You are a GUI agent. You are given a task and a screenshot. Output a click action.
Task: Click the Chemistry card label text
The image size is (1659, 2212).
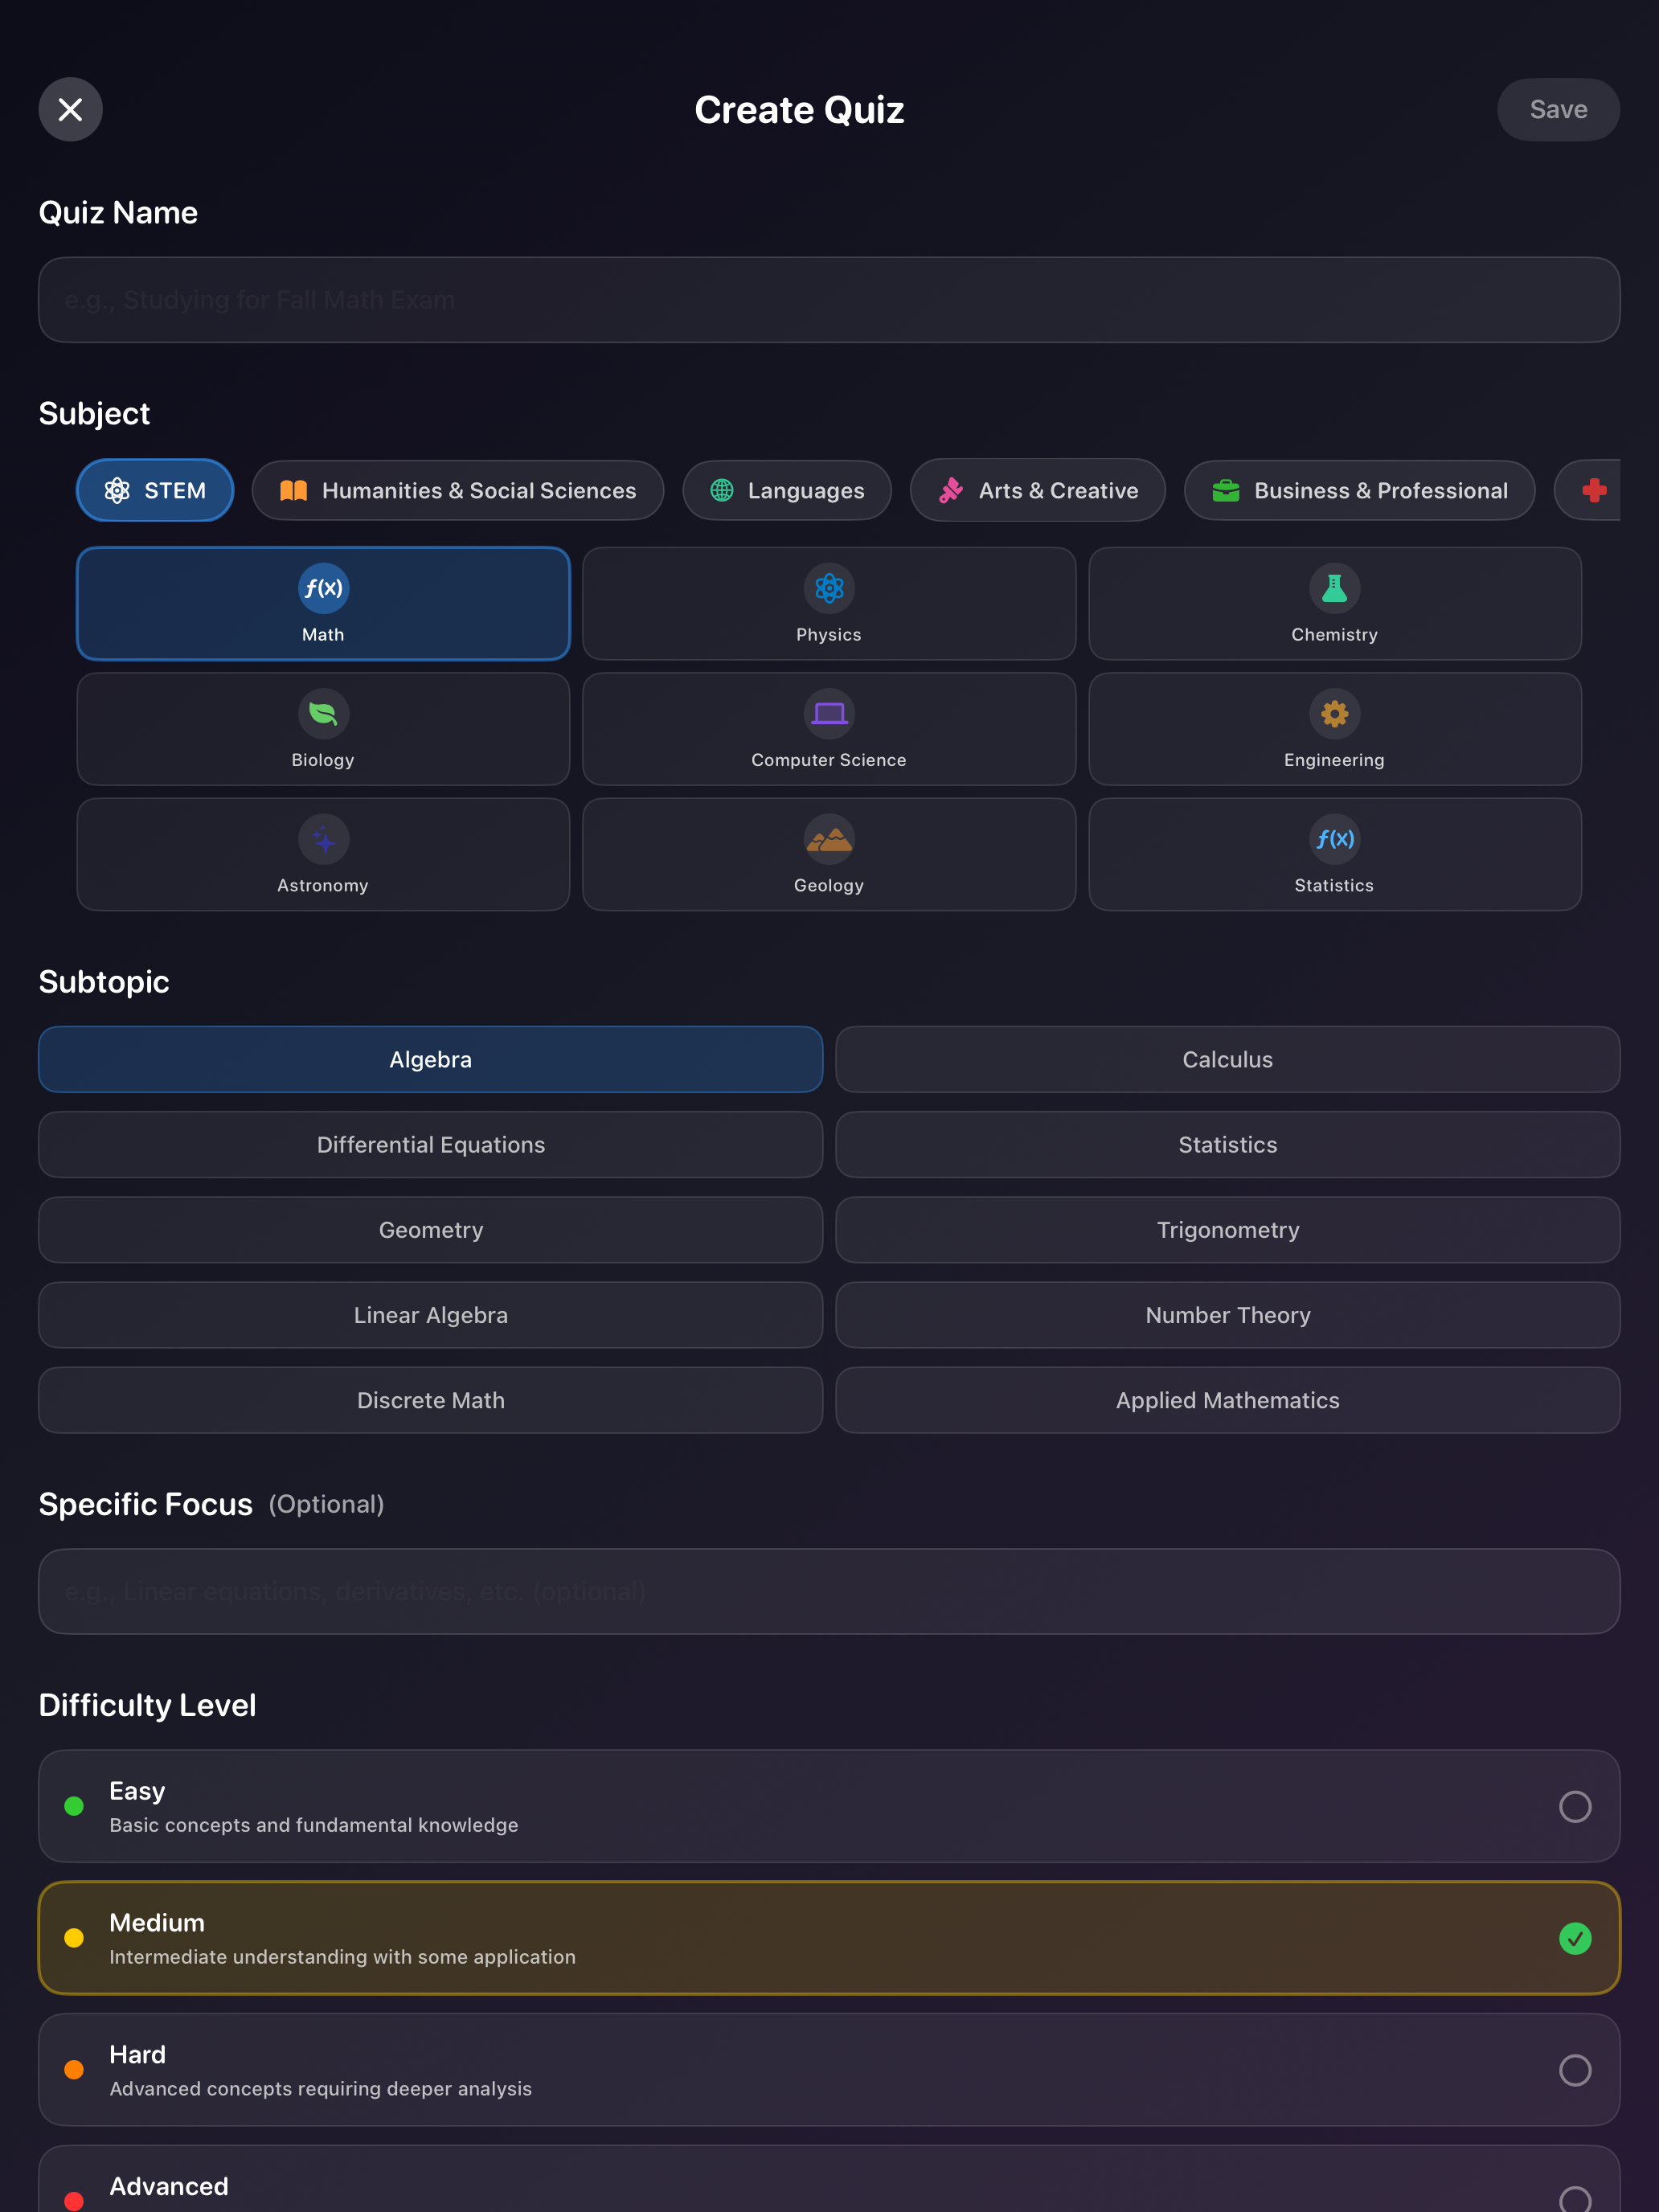(x=1334, y=635)
